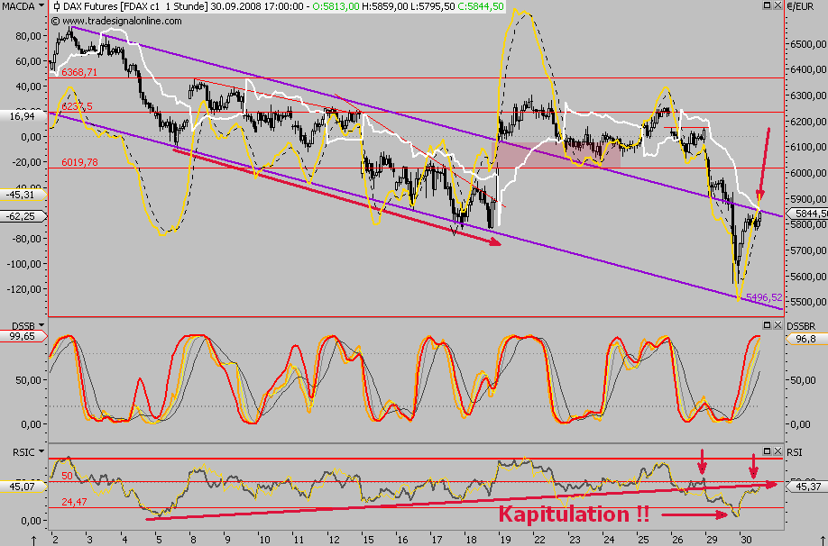Click the Kapitulation !! annotation text

[574, 514]
